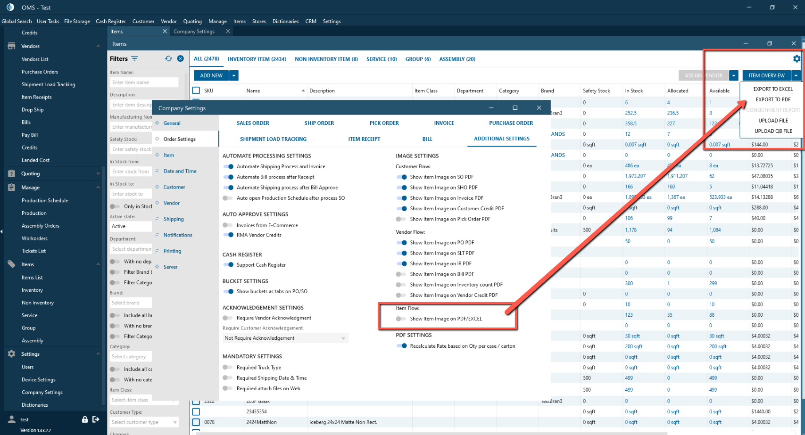The height and width of the screenshot is (435, 805).
Task: Toggle Only in Stock filter switch
Action: tap(115, 206)
